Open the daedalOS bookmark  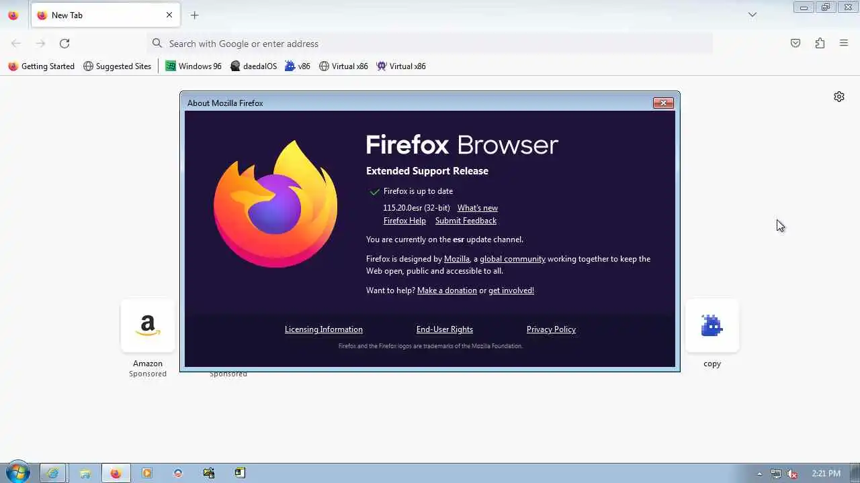[x=253, y=66]
